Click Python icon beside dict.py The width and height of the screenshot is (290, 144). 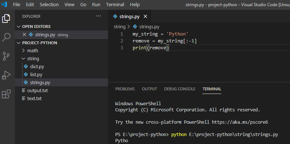point(26,66)
